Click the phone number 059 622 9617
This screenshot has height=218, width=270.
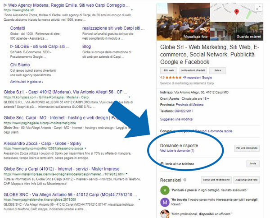click(x=184, y=111)
